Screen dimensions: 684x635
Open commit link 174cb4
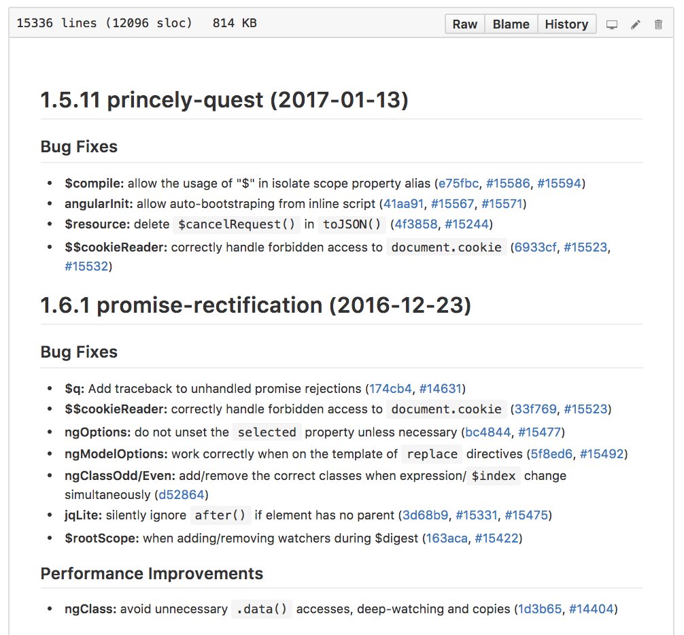point(390,389)
